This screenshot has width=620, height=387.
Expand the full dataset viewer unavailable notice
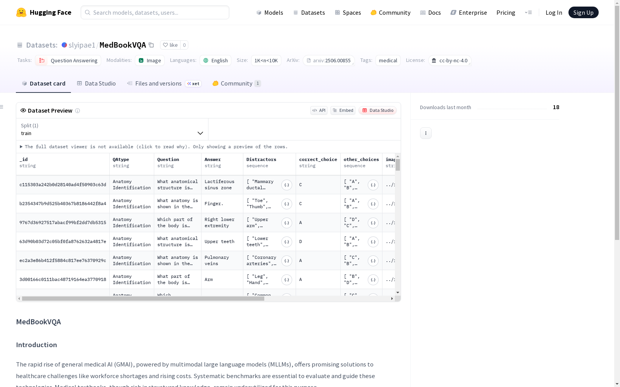tap(154, 147)
